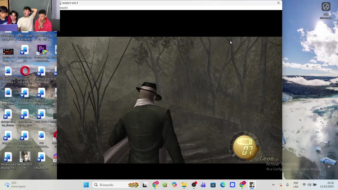Expand the hidden system tray icons chevron
The image size is (338, 190).
(x=273, y=185)
